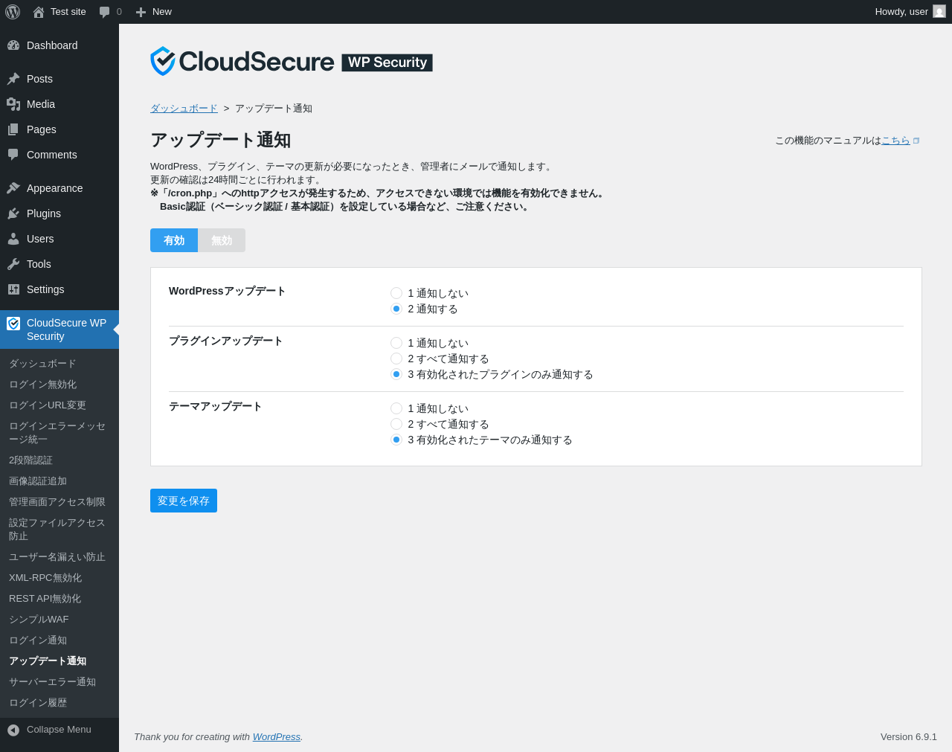Click the New plus icon
Viewport: 952px width, 752px height.
[x=141, y=12]
